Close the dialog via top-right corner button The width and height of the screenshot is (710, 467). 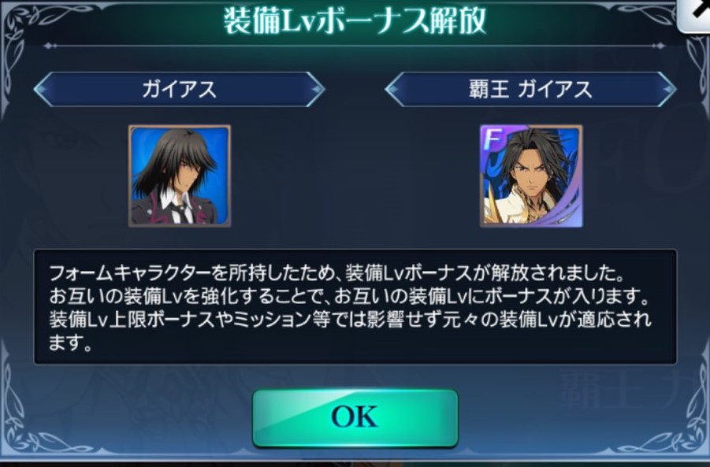[x=695, y=14]
